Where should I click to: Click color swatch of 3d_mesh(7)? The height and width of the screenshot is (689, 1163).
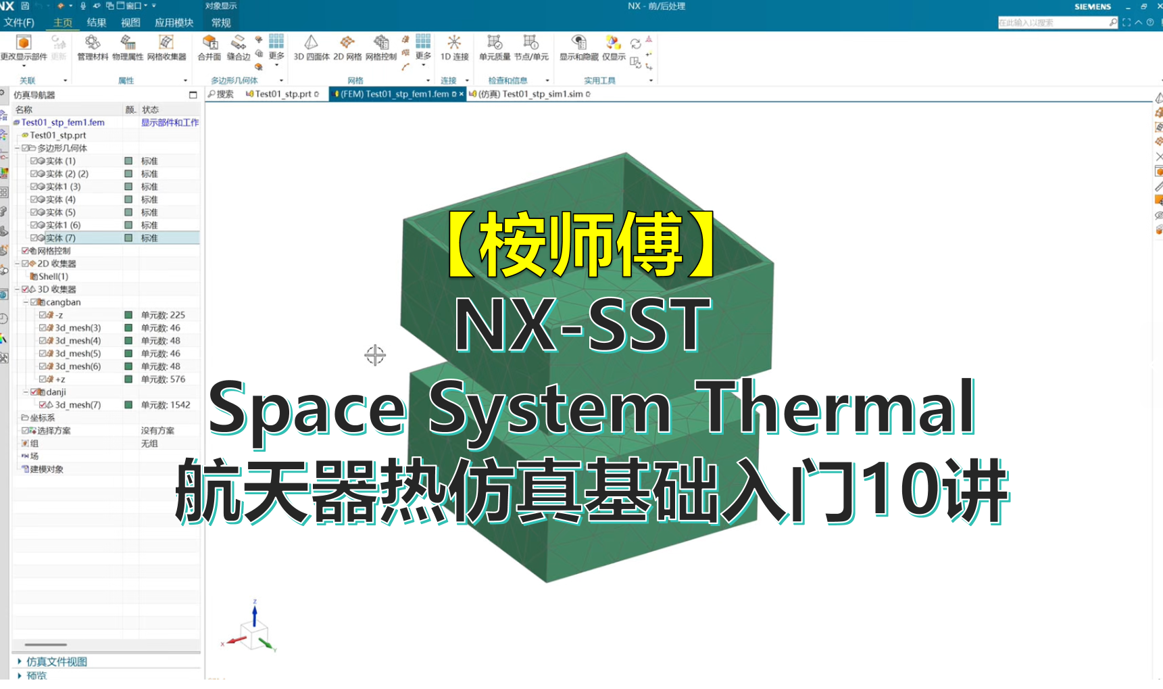[x=128, y=405]
